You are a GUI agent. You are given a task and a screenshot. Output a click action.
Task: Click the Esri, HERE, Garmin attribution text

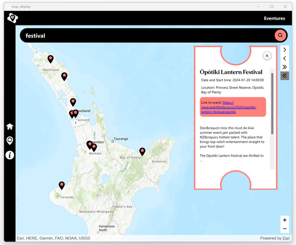tap(53, 238)
